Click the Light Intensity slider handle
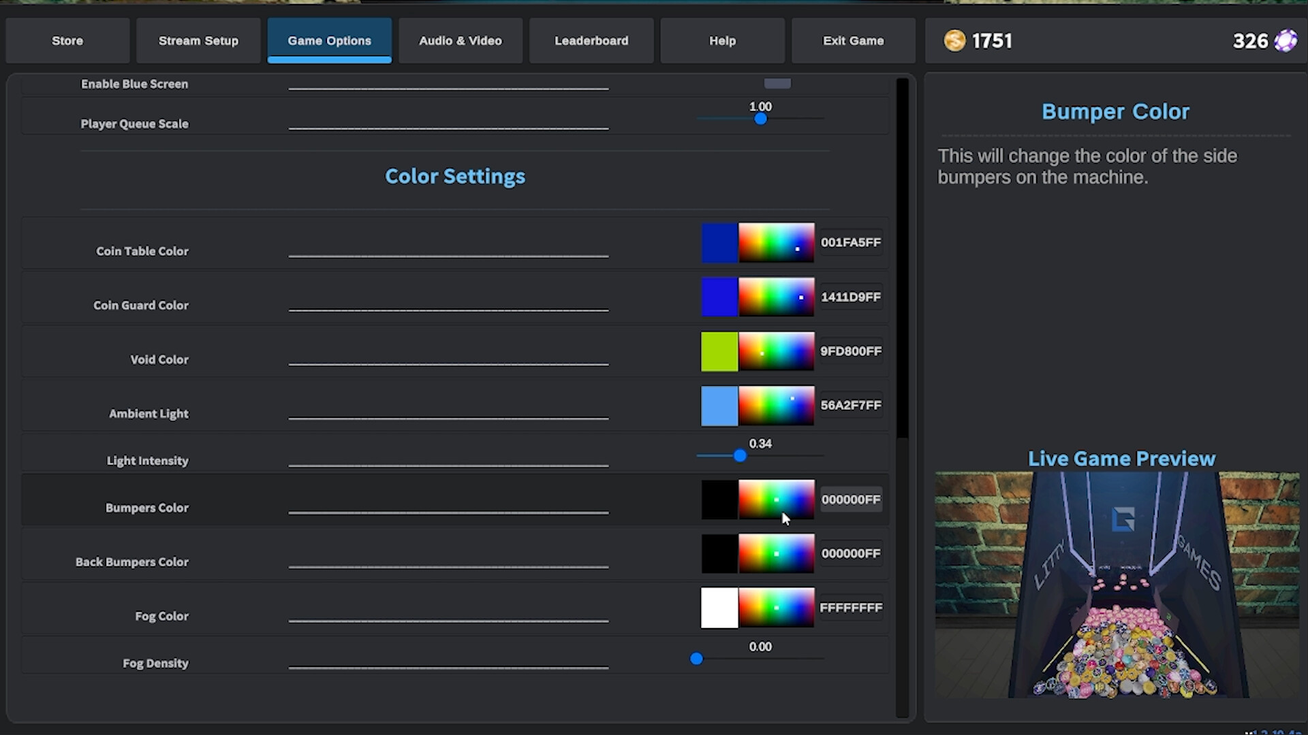Screen dimensions: 1308x735 click(741, 456)
